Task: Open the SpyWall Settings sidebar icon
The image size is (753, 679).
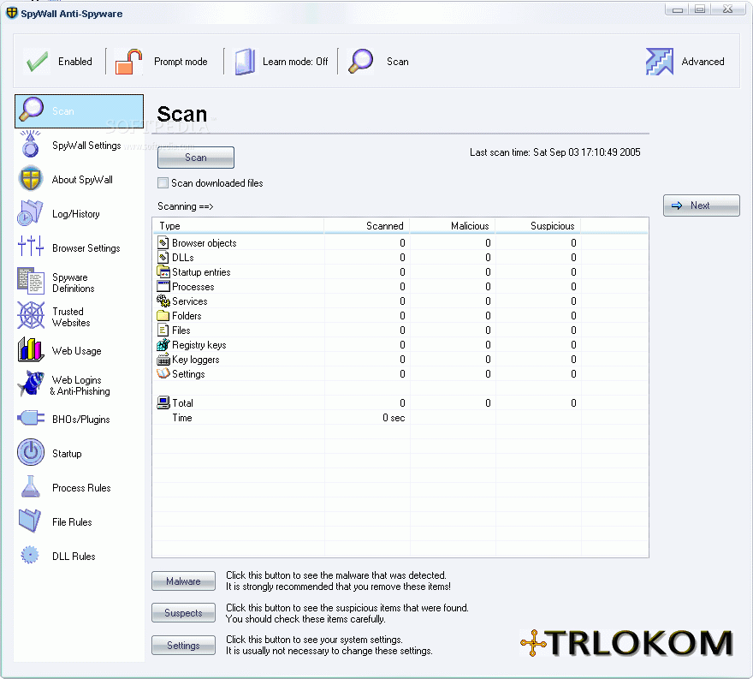Action: click(x=30, y=144)
